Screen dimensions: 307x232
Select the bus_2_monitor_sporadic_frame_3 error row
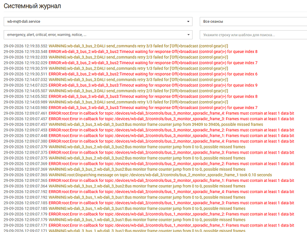coord(149,153)
